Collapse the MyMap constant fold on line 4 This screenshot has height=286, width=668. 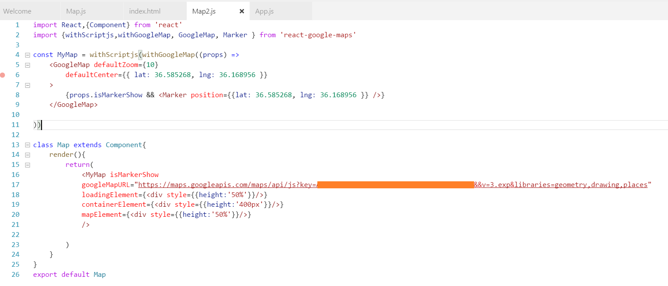[27, 54]
